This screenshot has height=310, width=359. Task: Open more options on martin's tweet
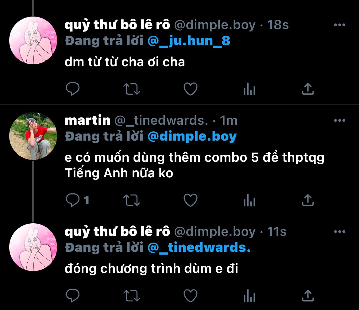click(x=340, y=120)
